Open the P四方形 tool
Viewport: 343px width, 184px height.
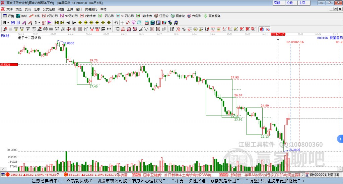tap(50, 16)
